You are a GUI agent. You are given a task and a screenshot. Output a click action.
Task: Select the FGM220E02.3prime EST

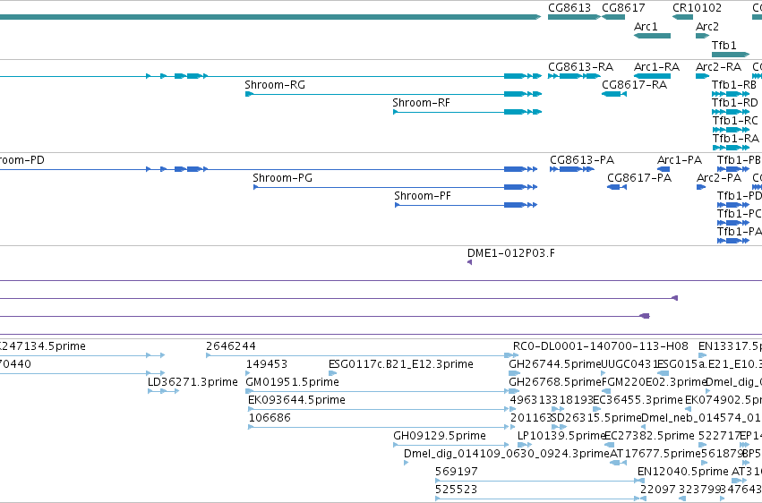tap(606, 391)
